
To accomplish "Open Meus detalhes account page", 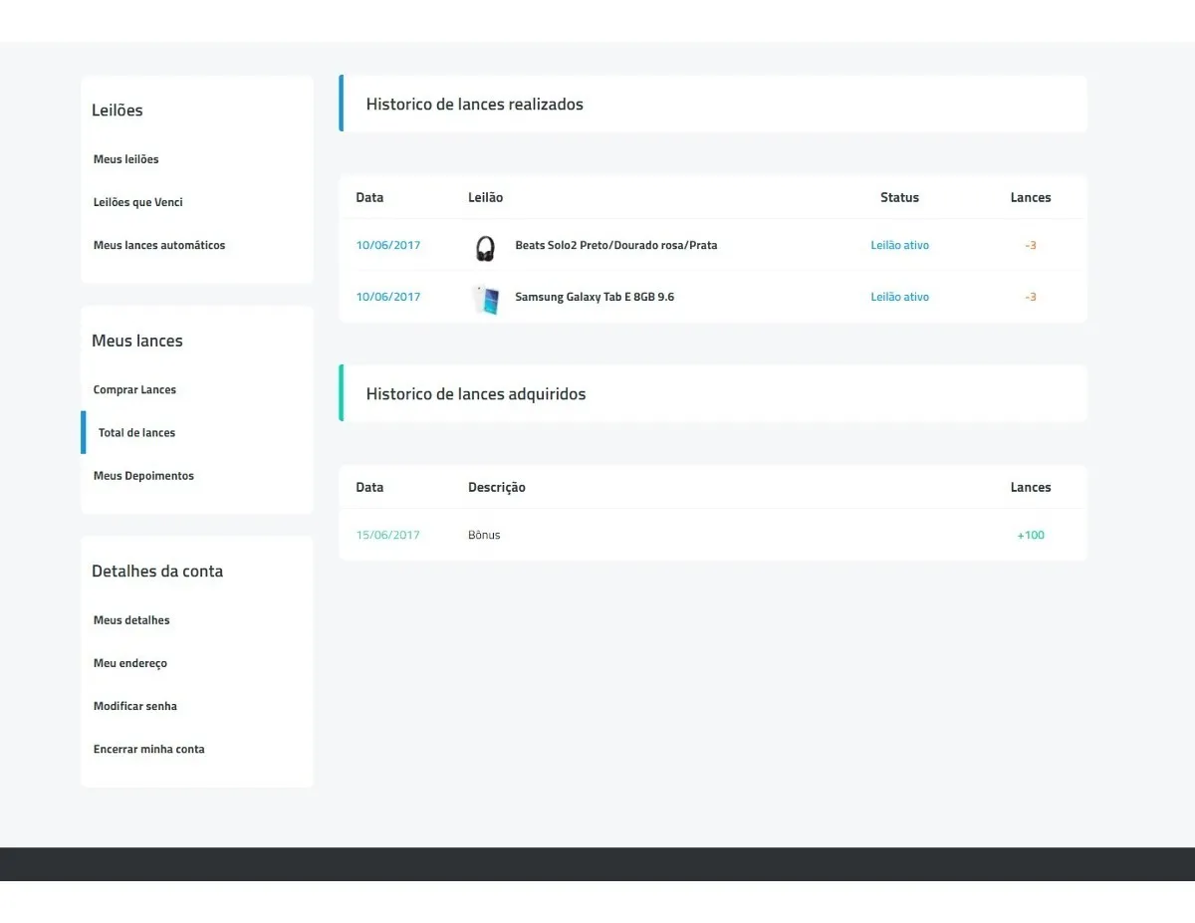I will click(x=131, y=620).
